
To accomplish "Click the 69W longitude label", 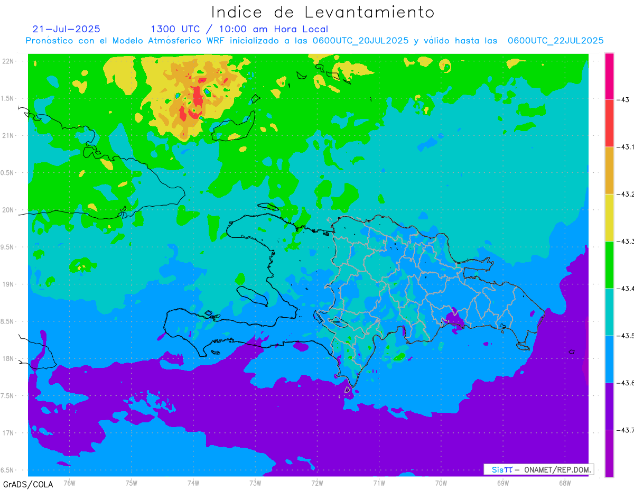I will click(x=503, y=483).
